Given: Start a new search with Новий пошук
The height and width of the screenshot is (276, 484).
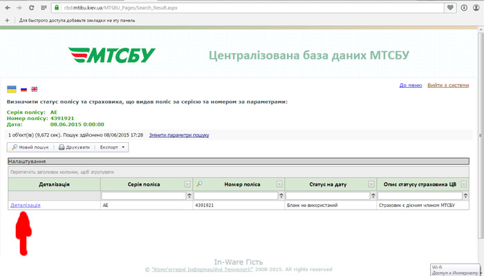Looking at the screenshot, I should [30, 147].
